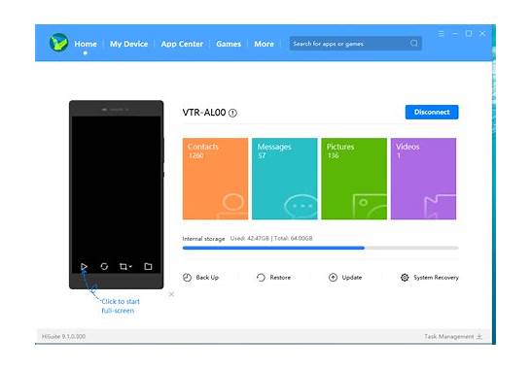Click the Restore icon
Viewport: 531px width, 369px height.
[261, 278]
